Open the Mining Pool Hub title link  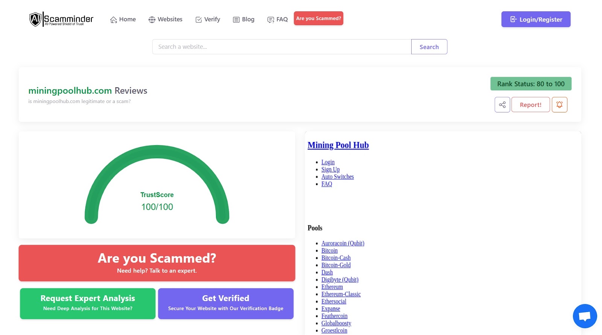point(338,145)
